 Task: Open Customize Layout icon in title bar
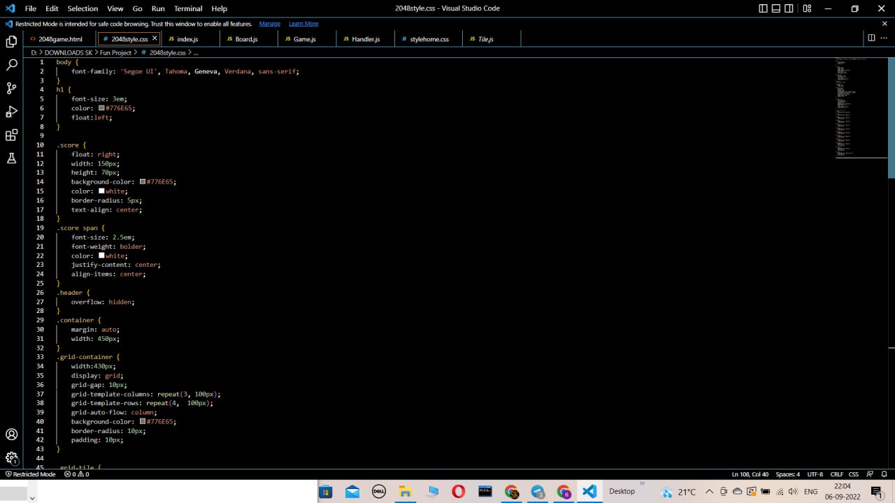coord(807,8)
